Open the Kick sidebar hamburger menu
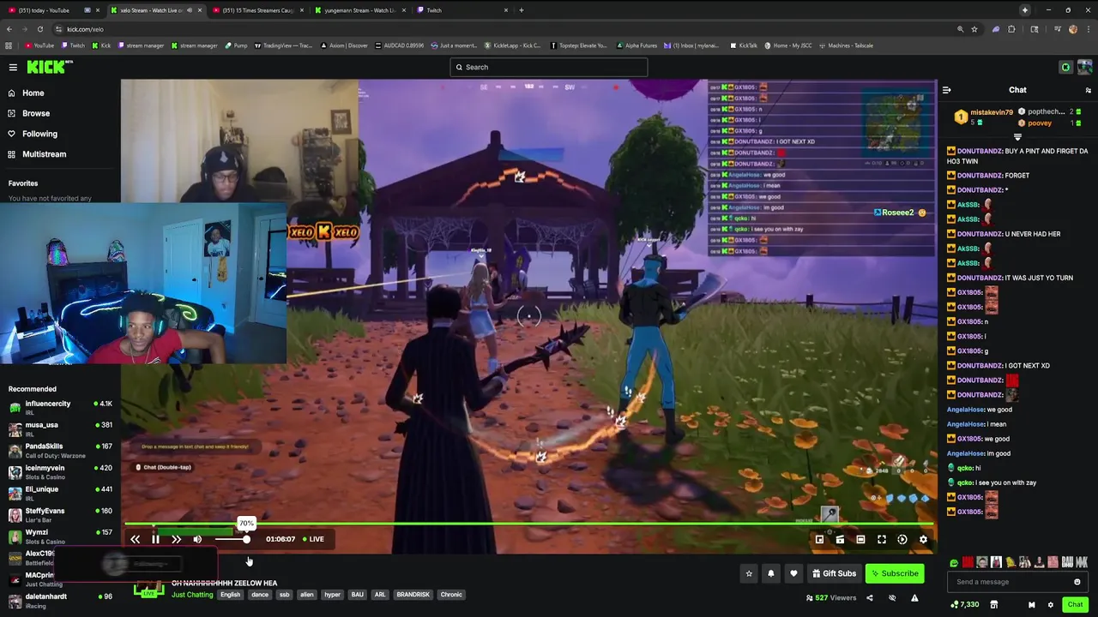Image resolution: width=1098 pixels, height=617 pixels. tap(13, 67)
